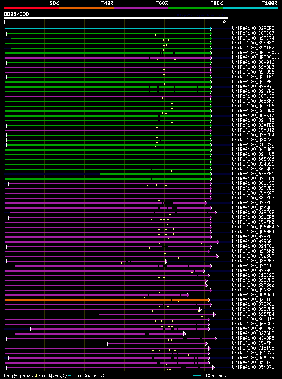Select the UniRef100_B4FHA8 label

click(x=253, y=149)
